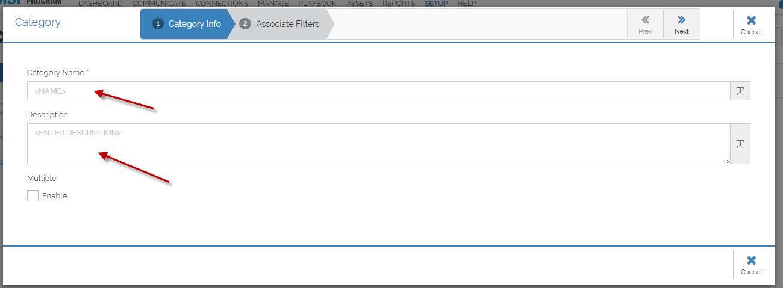Open the HELP menu item
This screenshot has width=783, height=288.
coord(467,4)
